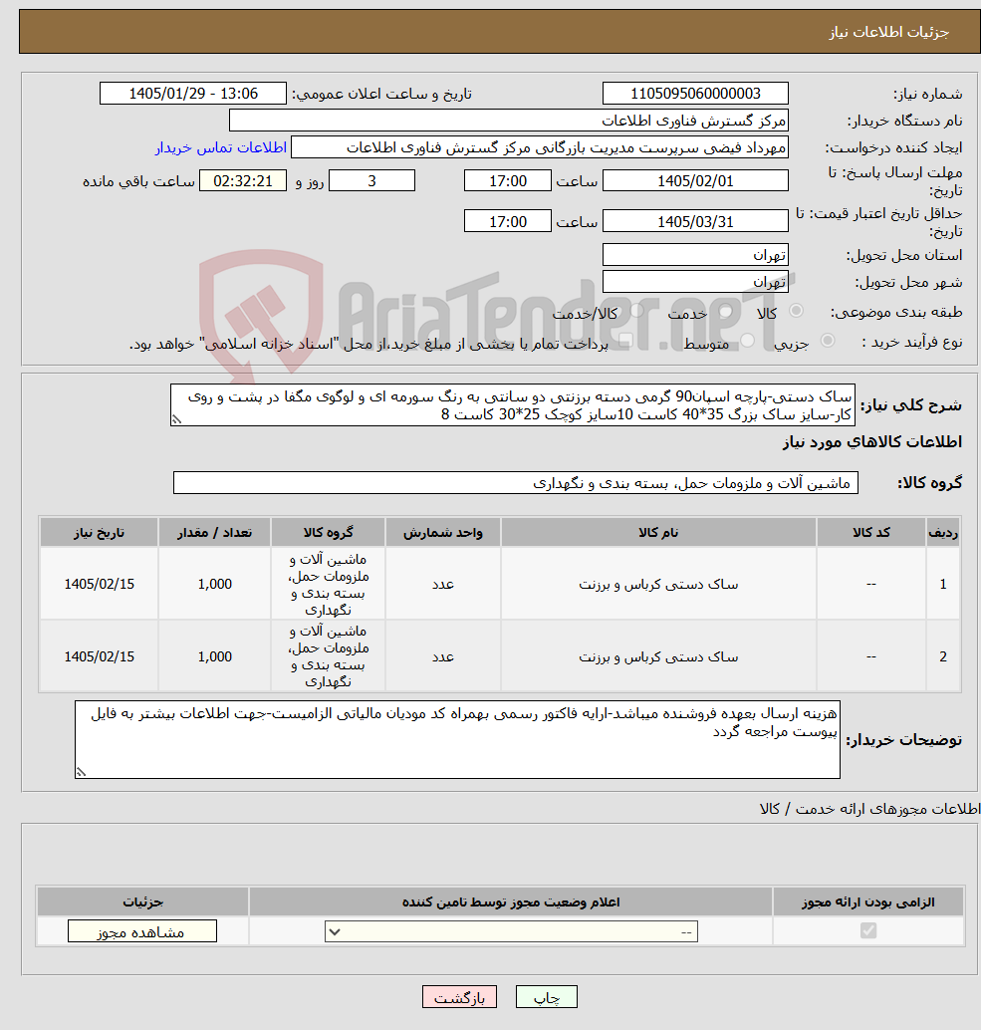Screen dimensions: 981x1030
Task: Click the delivery province field تهران
Action: [695, 254]
